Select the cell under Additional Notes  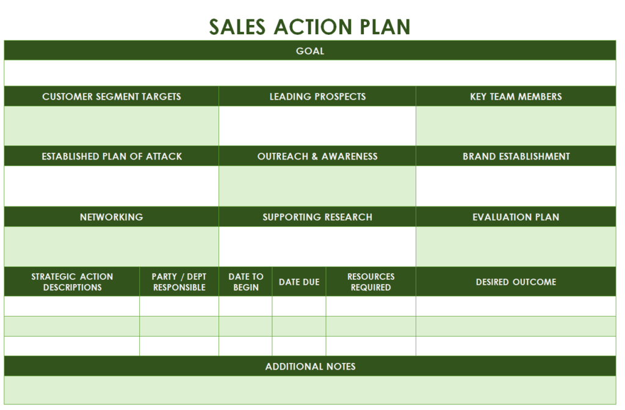tap(310, 390)
